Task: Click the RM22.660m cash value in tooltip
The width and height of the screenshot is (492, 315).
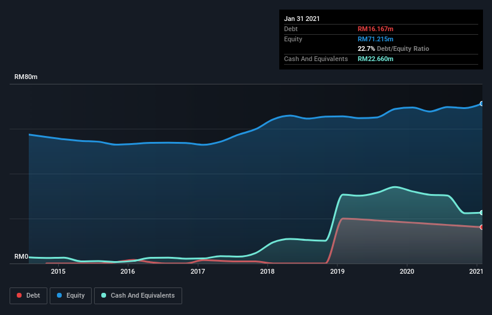Action: click(x=376, y=59)
